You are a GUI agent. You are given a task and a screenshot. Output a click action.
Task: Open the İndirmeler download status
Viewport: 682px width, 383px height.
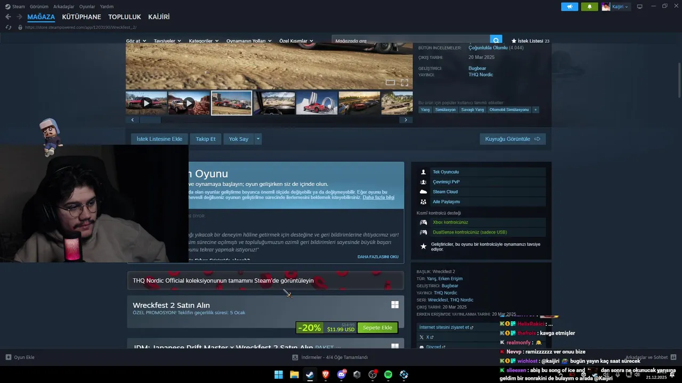pos(330,357)
